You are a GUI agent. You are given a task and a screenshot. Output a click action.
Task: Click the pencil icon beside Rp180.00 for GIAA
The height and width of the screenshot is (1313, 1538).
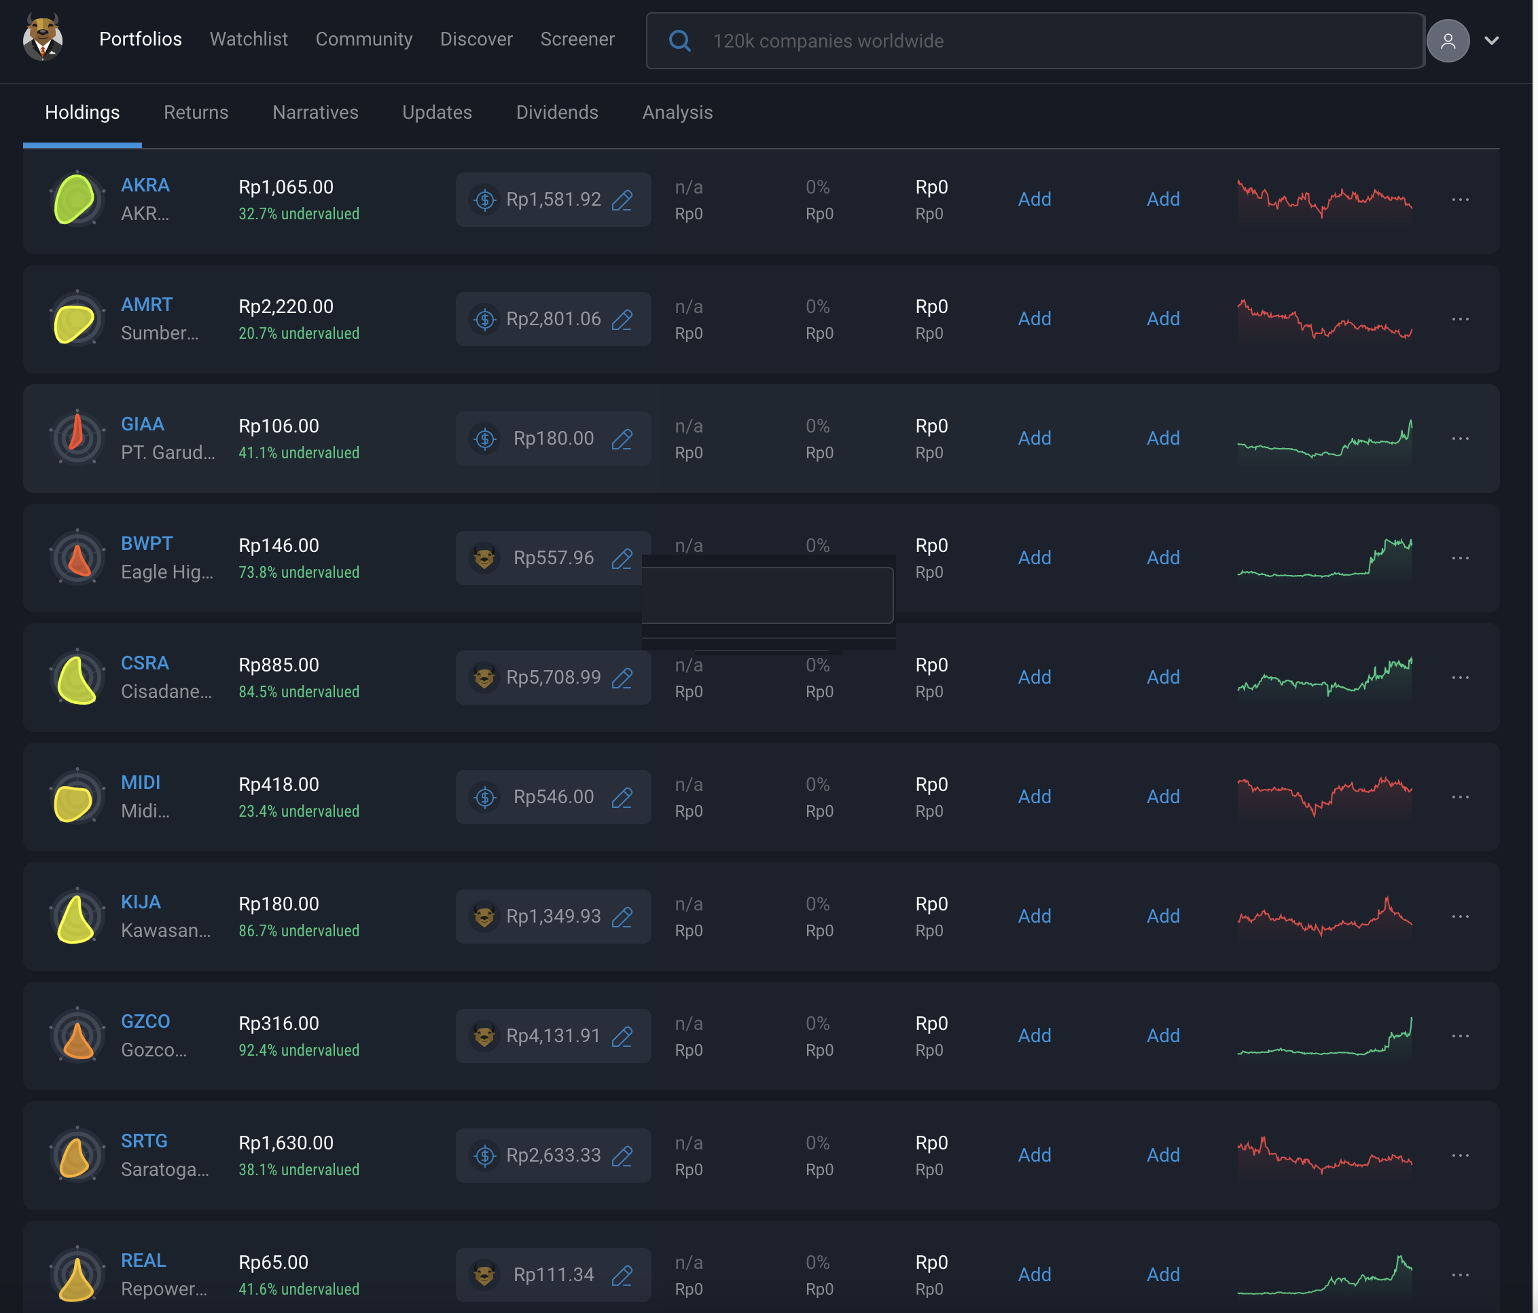pos(622,439)
